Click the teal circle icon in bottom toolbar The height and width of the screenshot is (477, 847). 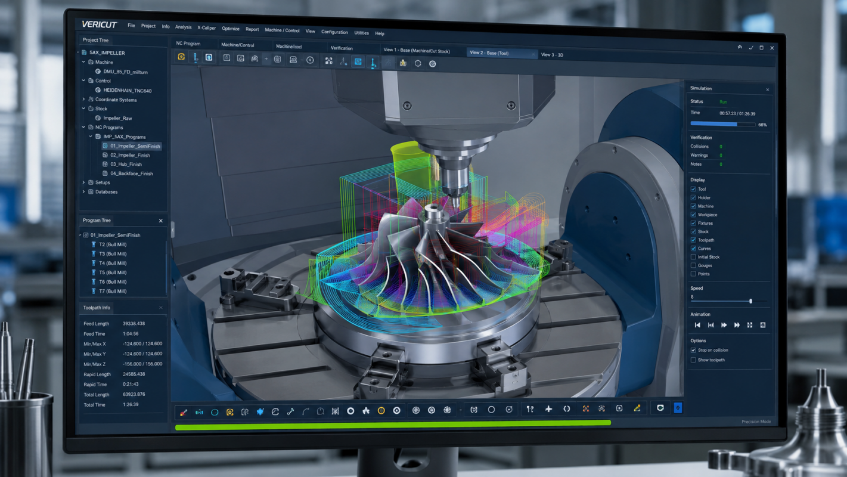pyautogui.click(x=215, y=413)
